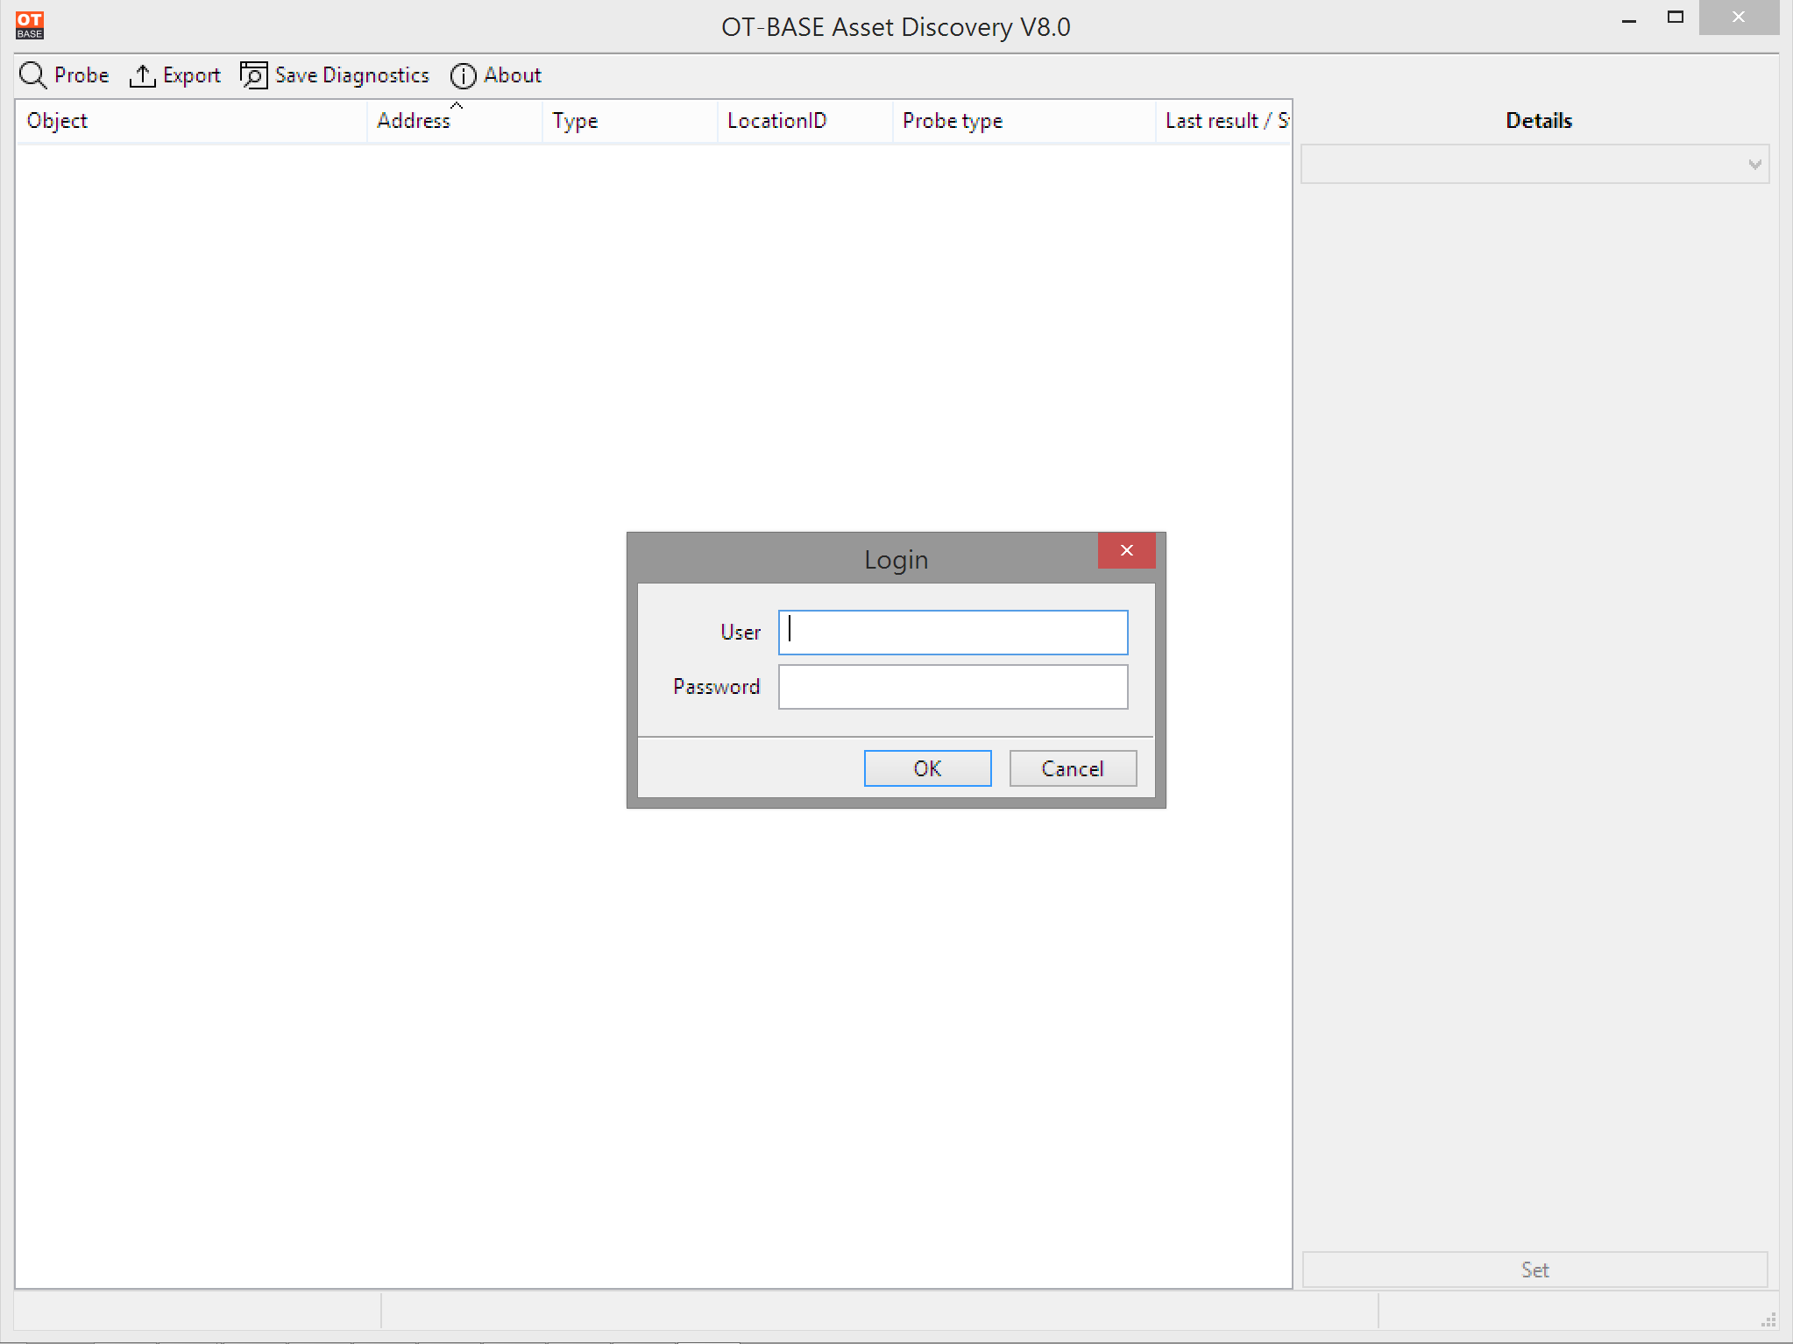Click the Set button in Details panel

pos(1534,1270)
